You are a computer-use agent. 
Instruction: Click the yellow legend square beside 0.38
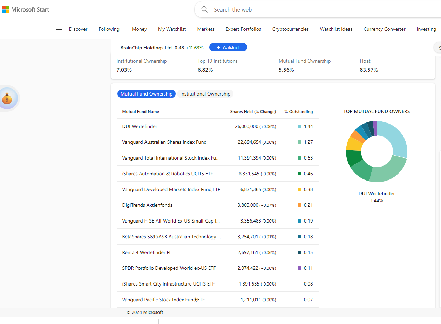point(299,189)
